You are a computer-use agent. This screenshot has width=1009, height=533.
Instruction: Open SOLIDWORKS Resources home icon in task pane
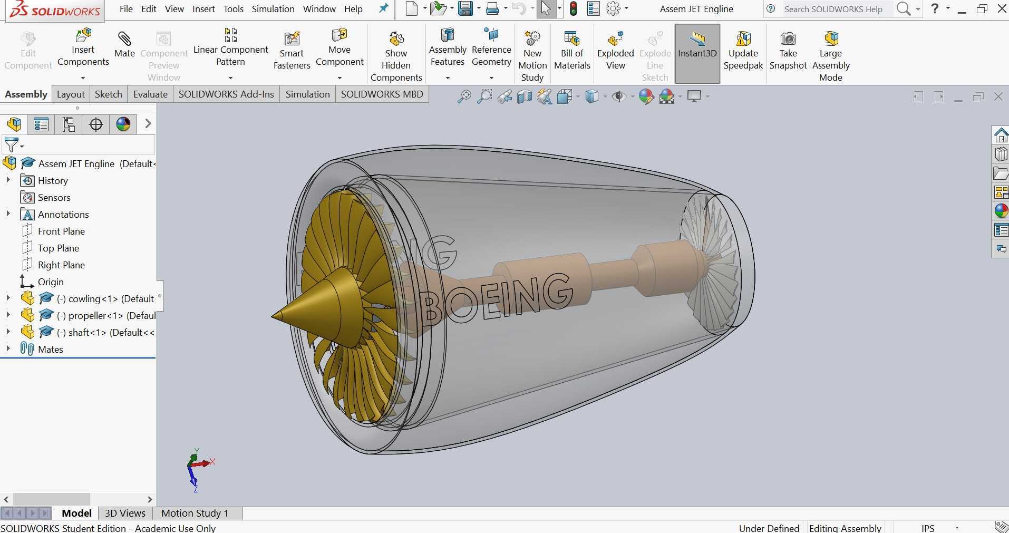coord(1001,135)
